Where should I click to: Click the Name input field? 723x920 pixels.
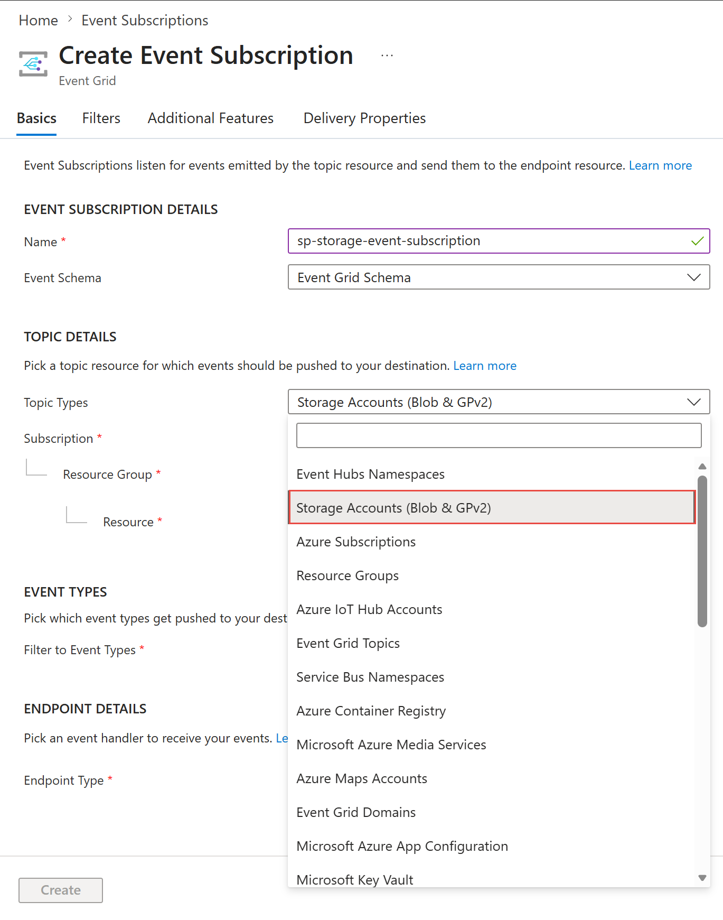pyautogui.click(x=499, y=241)
